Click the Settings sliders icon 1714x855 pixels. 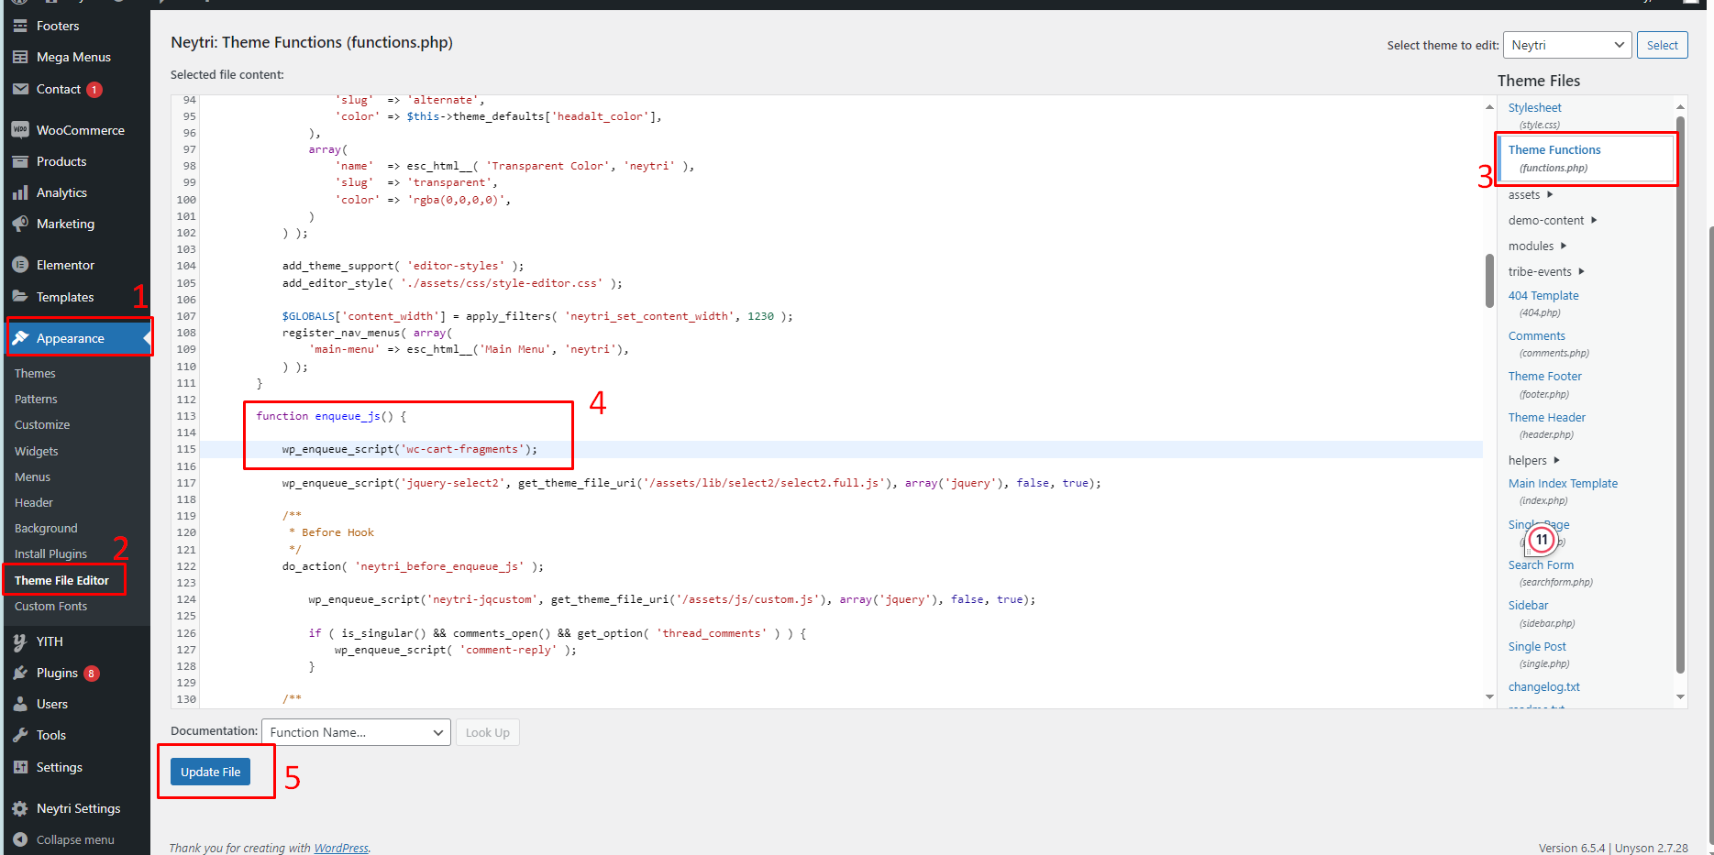(x=20, y=767)
